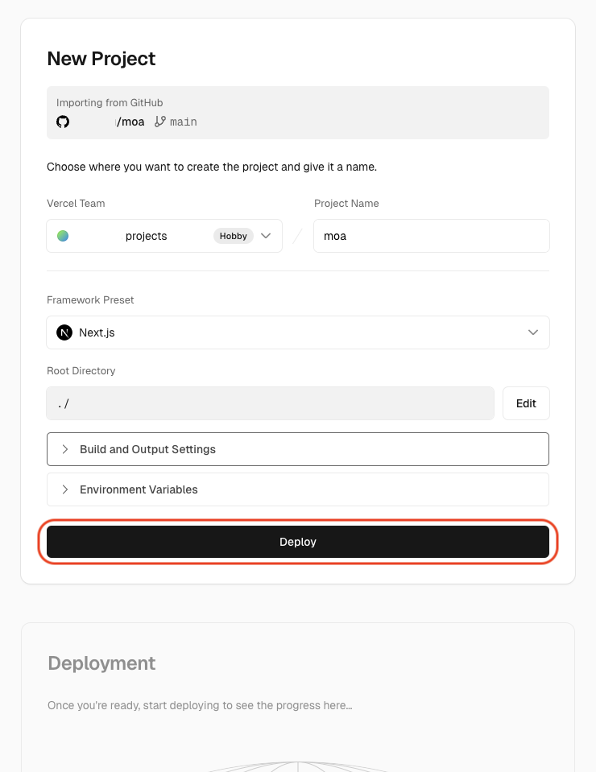Click the Root Directory path field
This screenshot has width=596, height=772.
[x=270, y=403]
